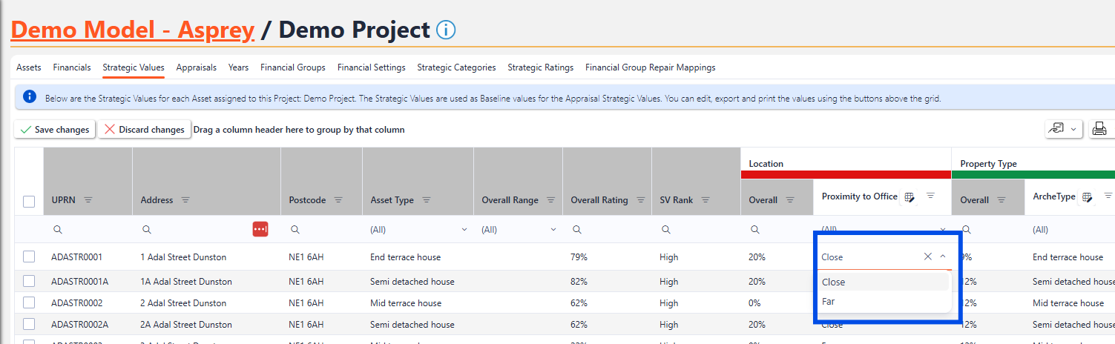Click the info icon beside Demo Project

[446, 30]
